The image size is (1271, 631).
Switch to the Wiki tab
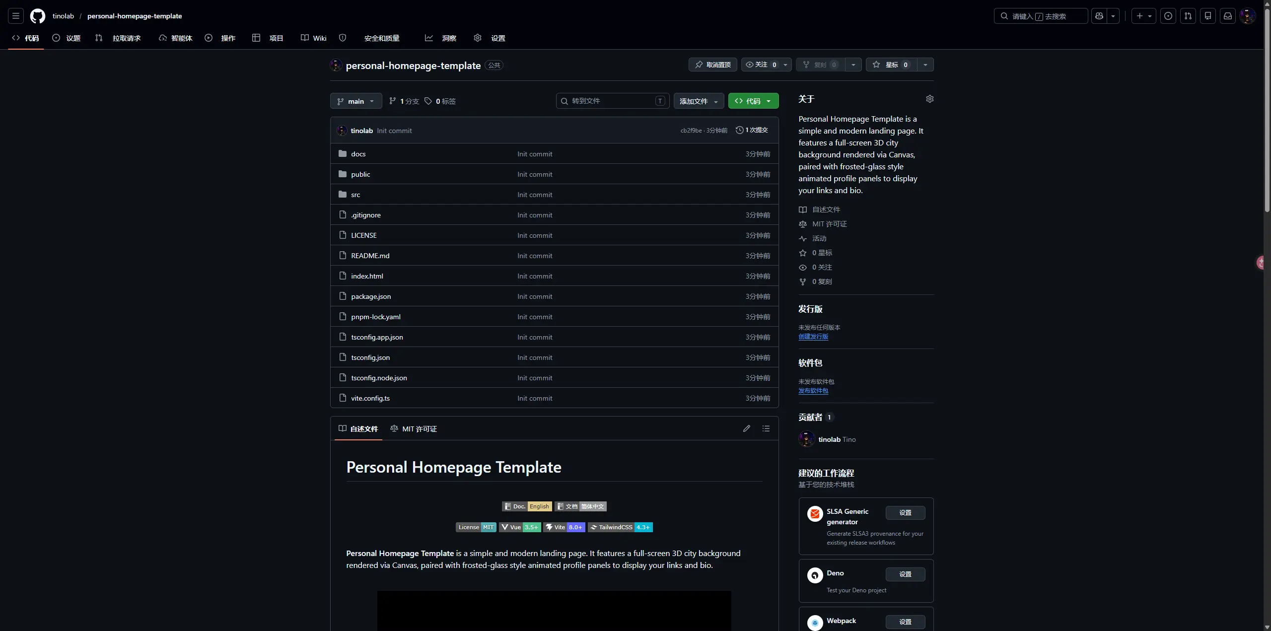click(x=314, y=38)
